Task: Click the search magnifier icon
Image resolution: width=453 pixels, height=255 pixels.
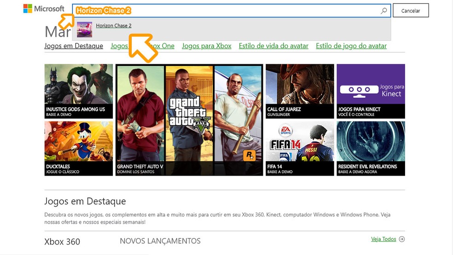Action: click(383, 11)
